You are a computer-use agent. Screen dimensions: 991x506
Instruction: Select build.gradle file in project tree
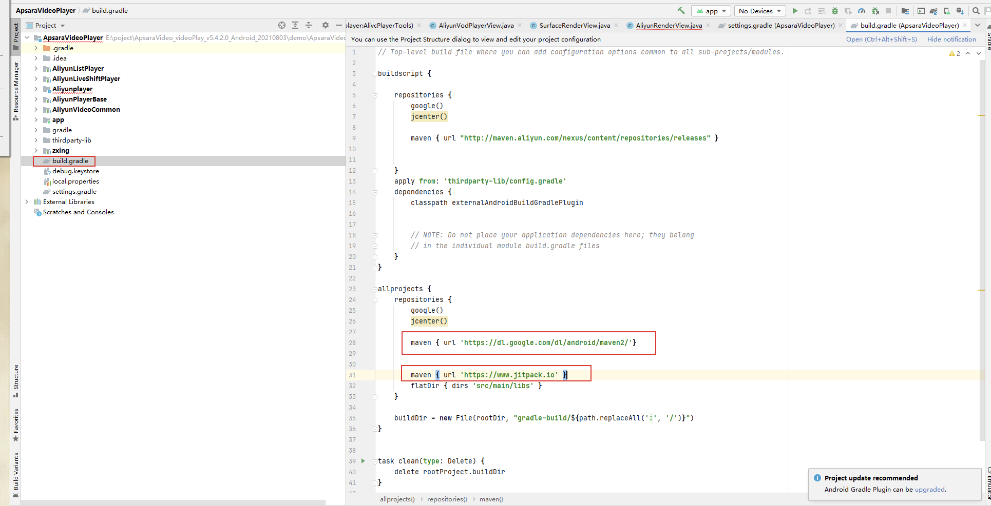pos(70,160)
